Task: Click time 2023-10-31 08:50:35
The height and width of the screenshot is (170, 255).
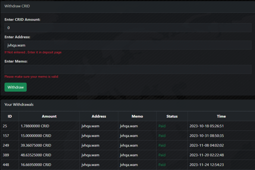Action: [207, 136]
